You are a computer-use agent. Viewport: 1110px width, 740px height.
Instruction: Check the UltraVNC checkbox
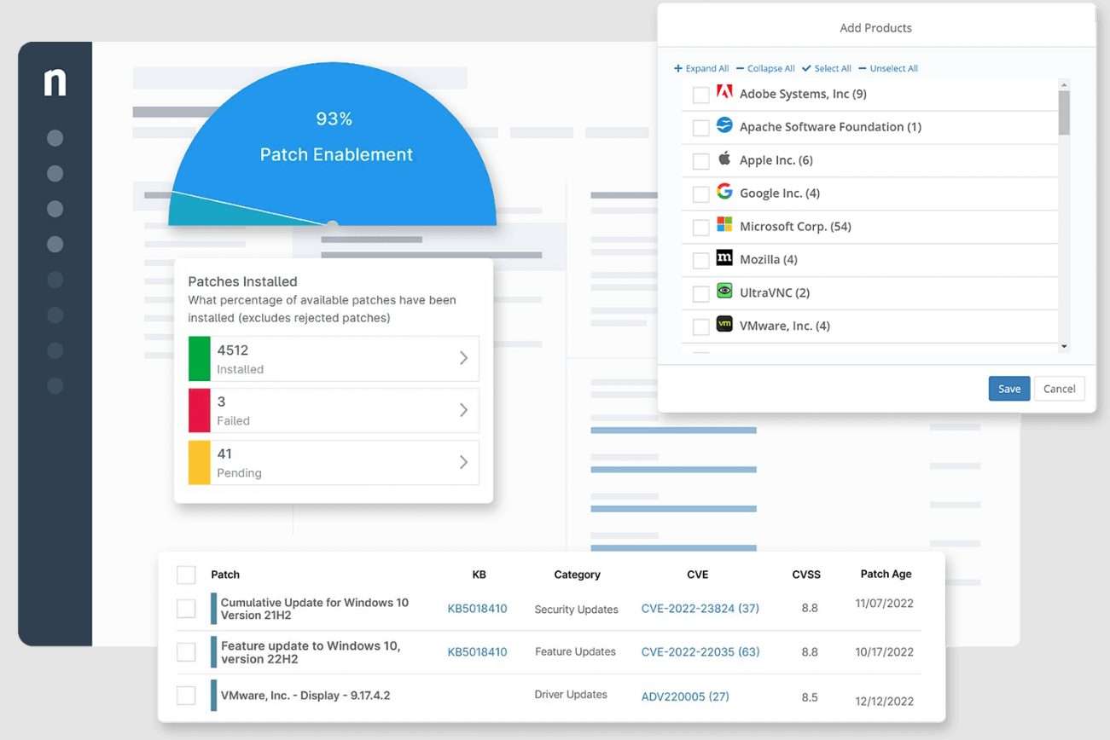pos(700,294)
